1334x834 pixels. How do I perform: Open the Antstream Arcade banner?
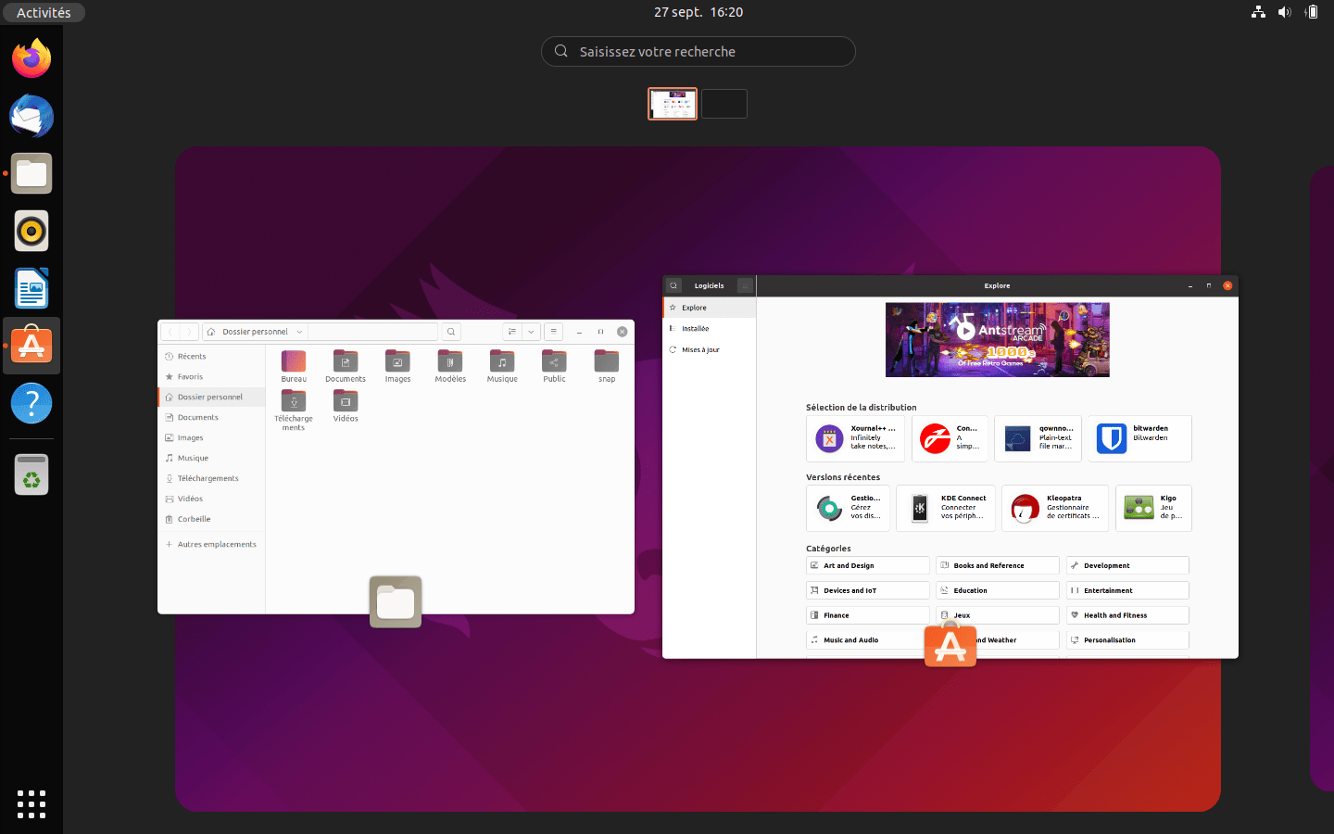997,339
